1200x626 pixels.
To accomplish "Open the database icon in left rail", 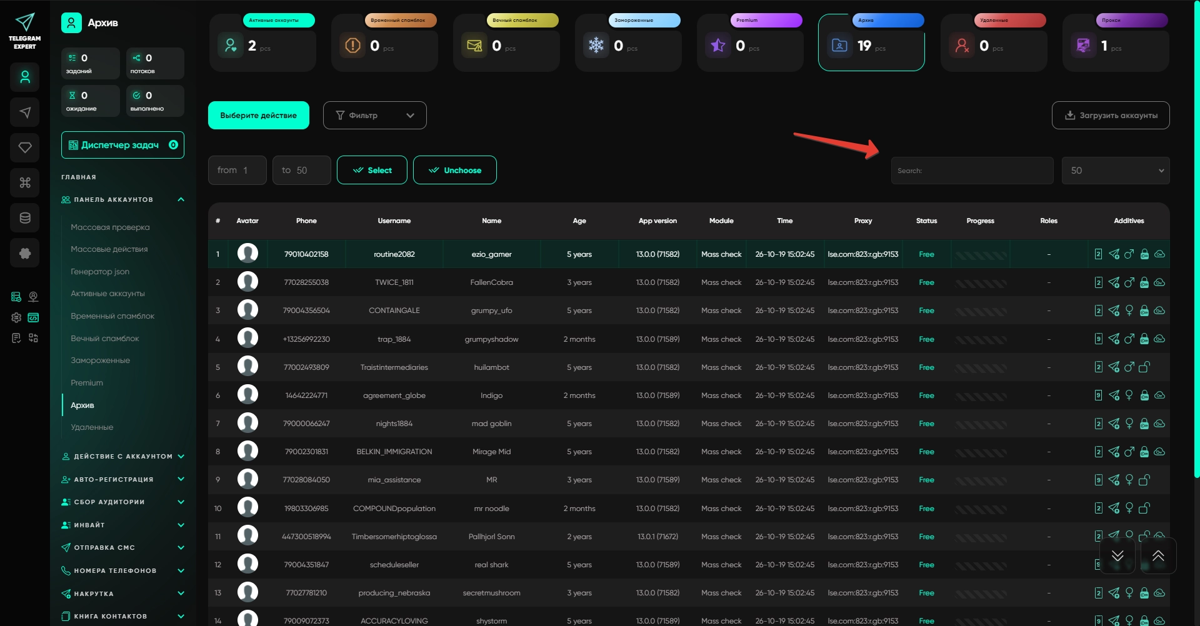I will 25,218.
